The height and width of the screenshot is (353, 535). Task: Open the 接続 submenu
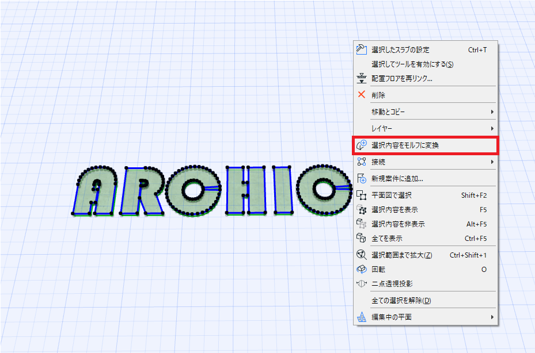click(x=425, y=162)
